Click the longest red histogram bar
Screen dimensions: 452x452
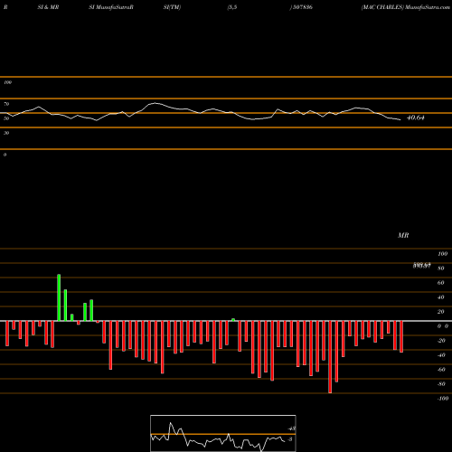coord(330,357)
